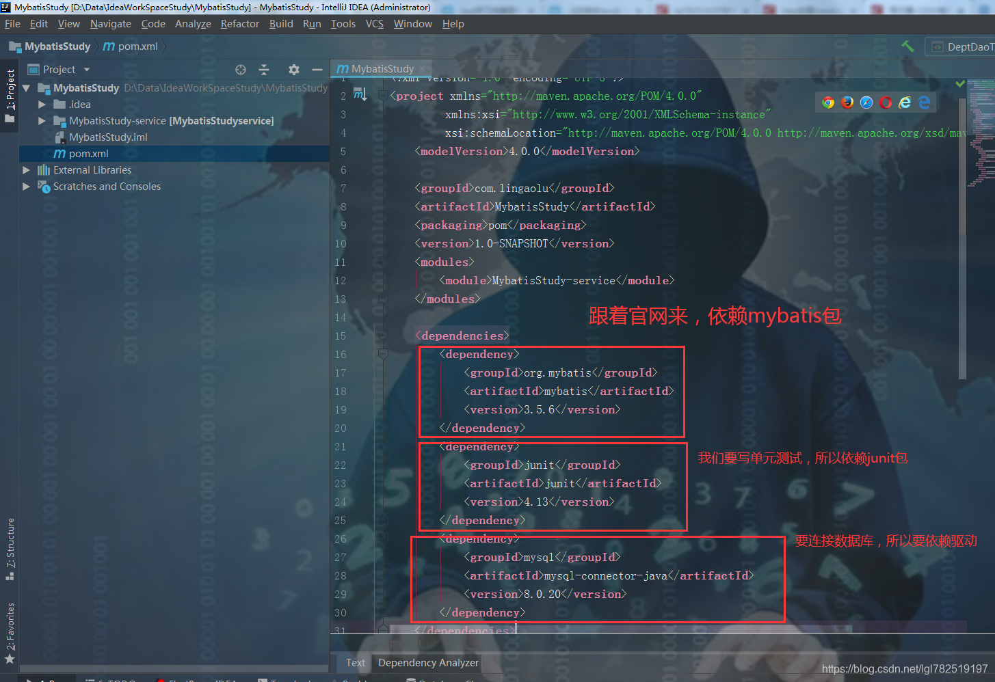
Task: Open in Firefox browser icon
Action: tap(847, 103)
